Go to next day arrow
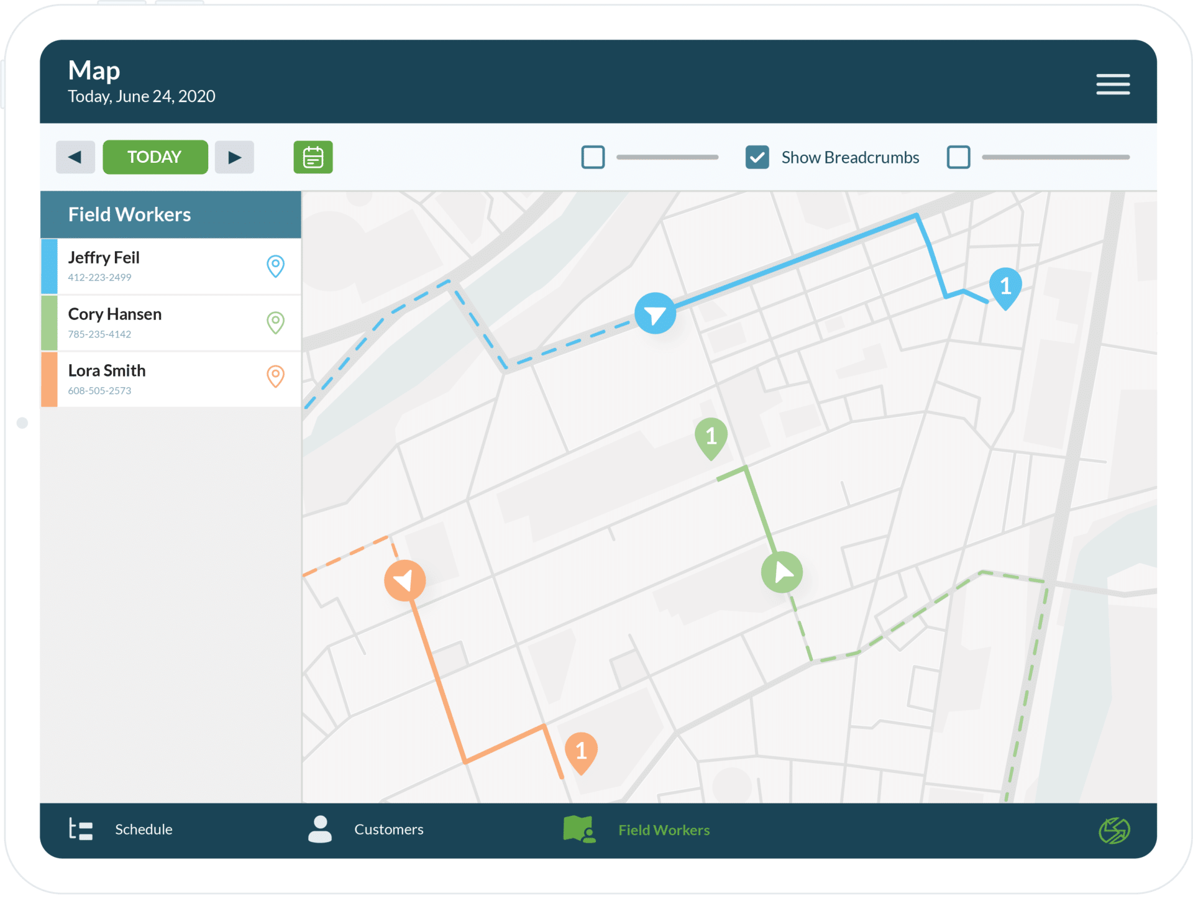Viewport: 1193px width, 901px height. click(234, 157)
